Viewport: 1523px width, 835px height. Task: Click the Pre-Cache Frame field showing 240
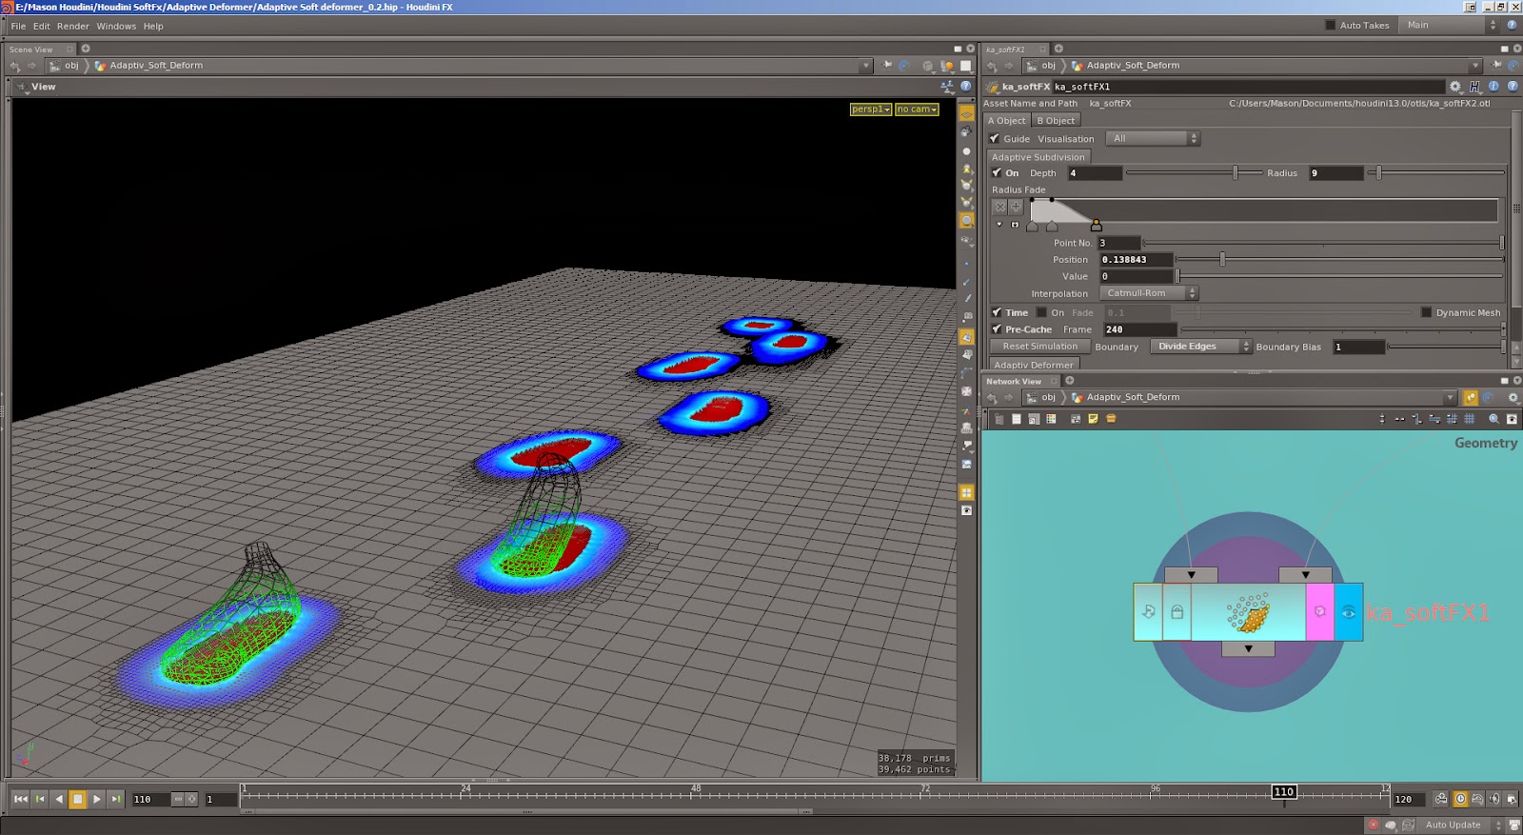[x=1139, y=329]
